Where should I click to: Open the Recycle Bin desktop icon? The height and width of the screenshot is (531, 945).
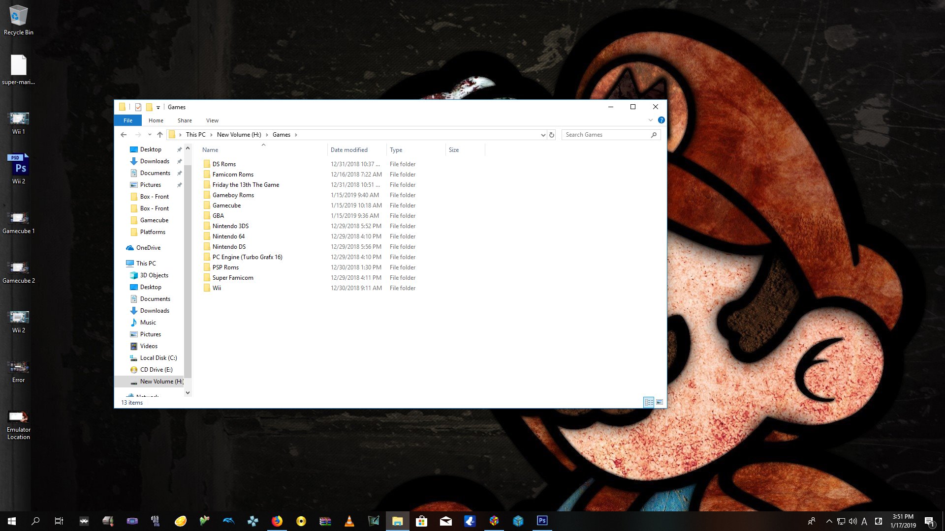19,21
